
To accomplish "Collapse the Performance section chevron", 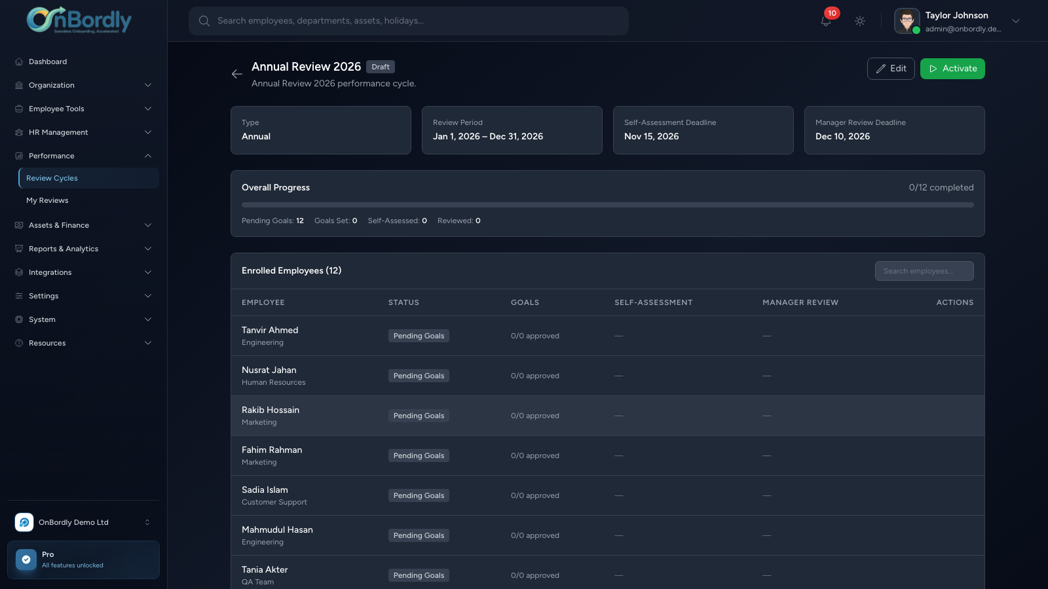I will 148,156.
